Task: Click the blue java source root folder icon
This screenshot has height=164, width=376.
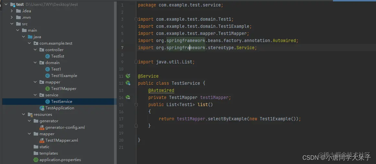Action: click(30, 37)
